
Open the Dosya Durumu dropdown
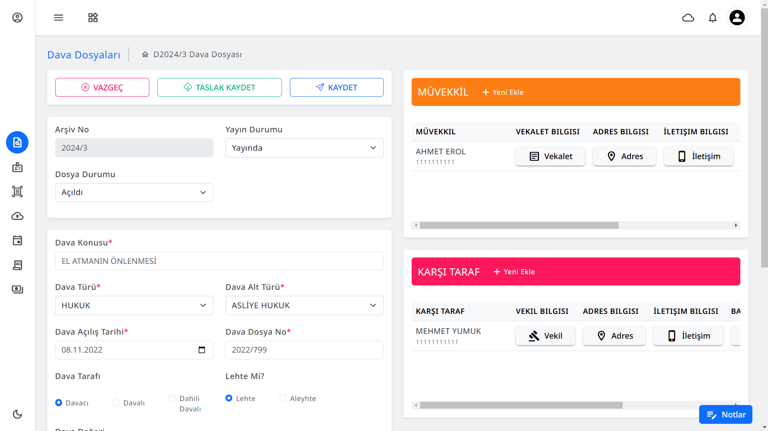134,193
